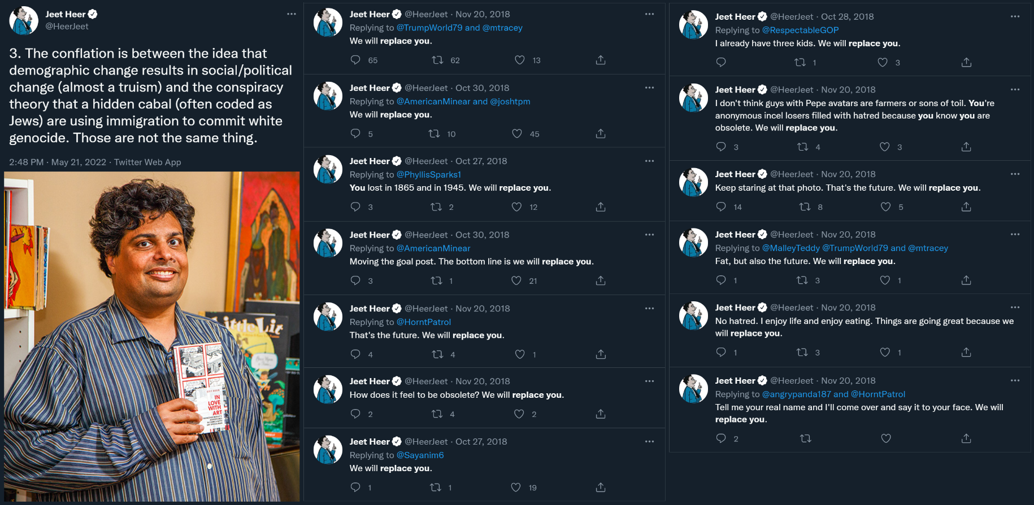Open the photo of man holding a book
Image resolution: width=1034 pixels, height=505 pixels.
[x=152, y=337]
